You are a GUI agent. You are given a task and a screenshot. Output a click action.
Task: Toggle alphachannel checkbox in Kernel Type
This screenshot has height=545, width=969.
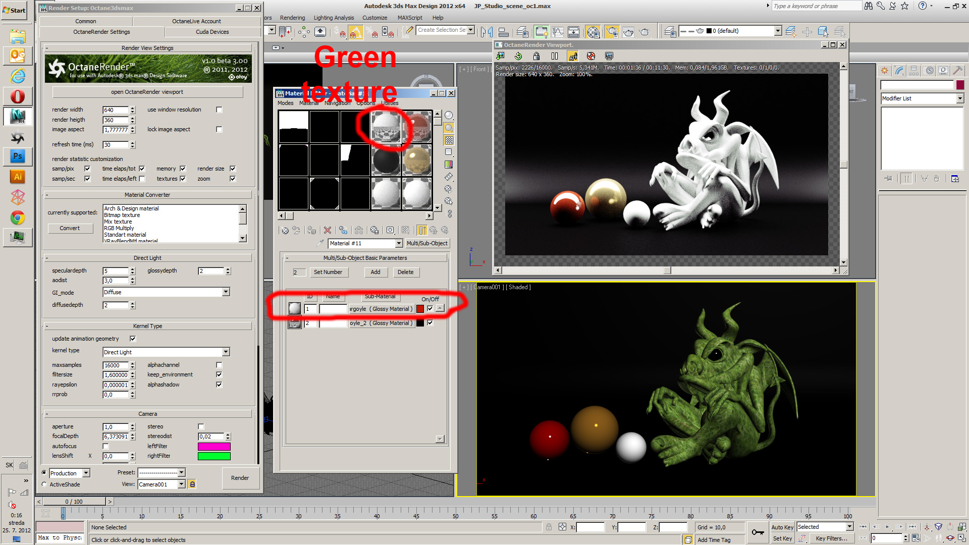pyautogui.click(x=219, y=365)
